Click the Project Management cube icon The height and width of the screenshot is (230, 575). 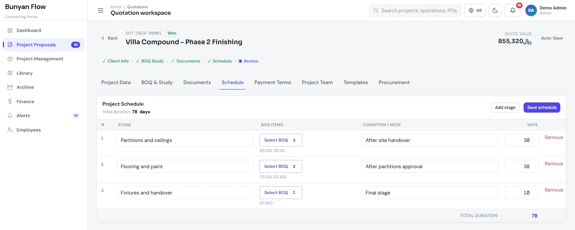pyautogui.click(x=10, y=59)
